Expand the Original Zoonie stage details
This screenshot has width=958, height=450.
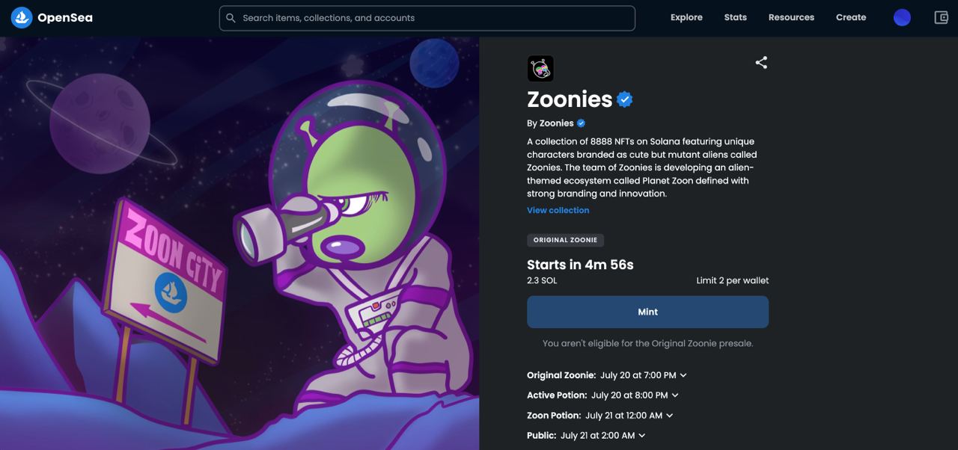coord(683,375)
